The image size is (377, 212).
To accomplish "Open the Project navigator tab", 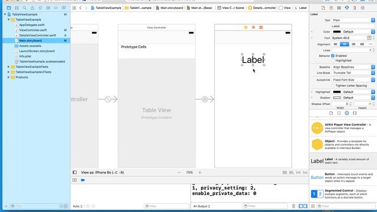I will [9, 8].
